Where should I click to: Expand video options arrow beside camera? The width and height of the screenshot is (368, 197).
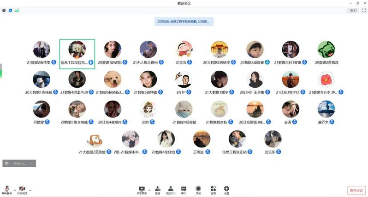pyautogui.click(x=30, y=189)
